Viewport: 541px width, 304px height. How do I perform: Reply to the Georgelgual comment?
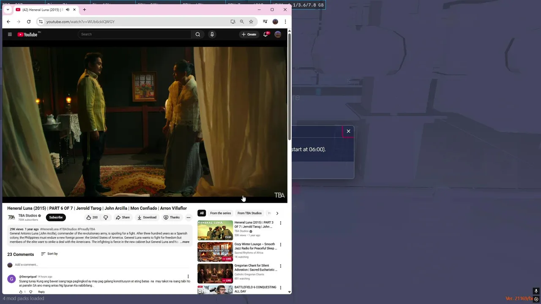point(41,292)
